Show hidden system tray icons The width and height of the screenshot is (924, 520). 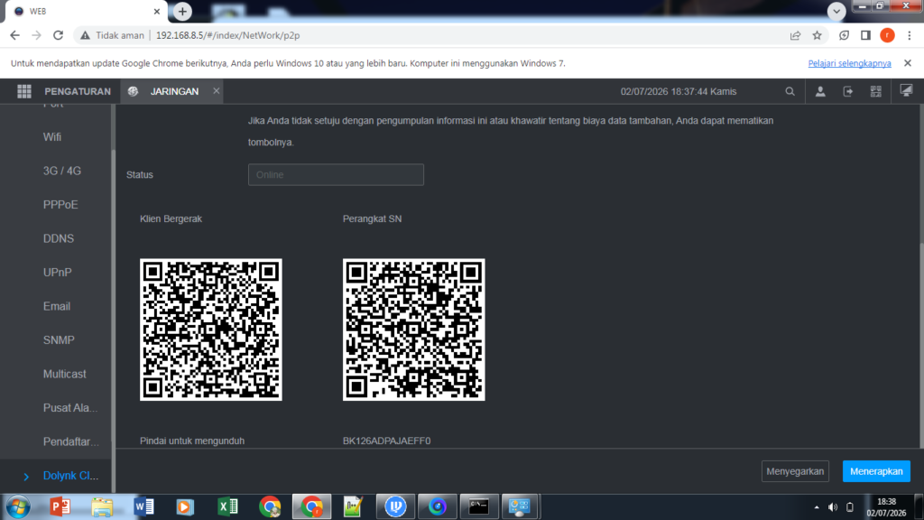pyautogui.click(x=816, y=507)
